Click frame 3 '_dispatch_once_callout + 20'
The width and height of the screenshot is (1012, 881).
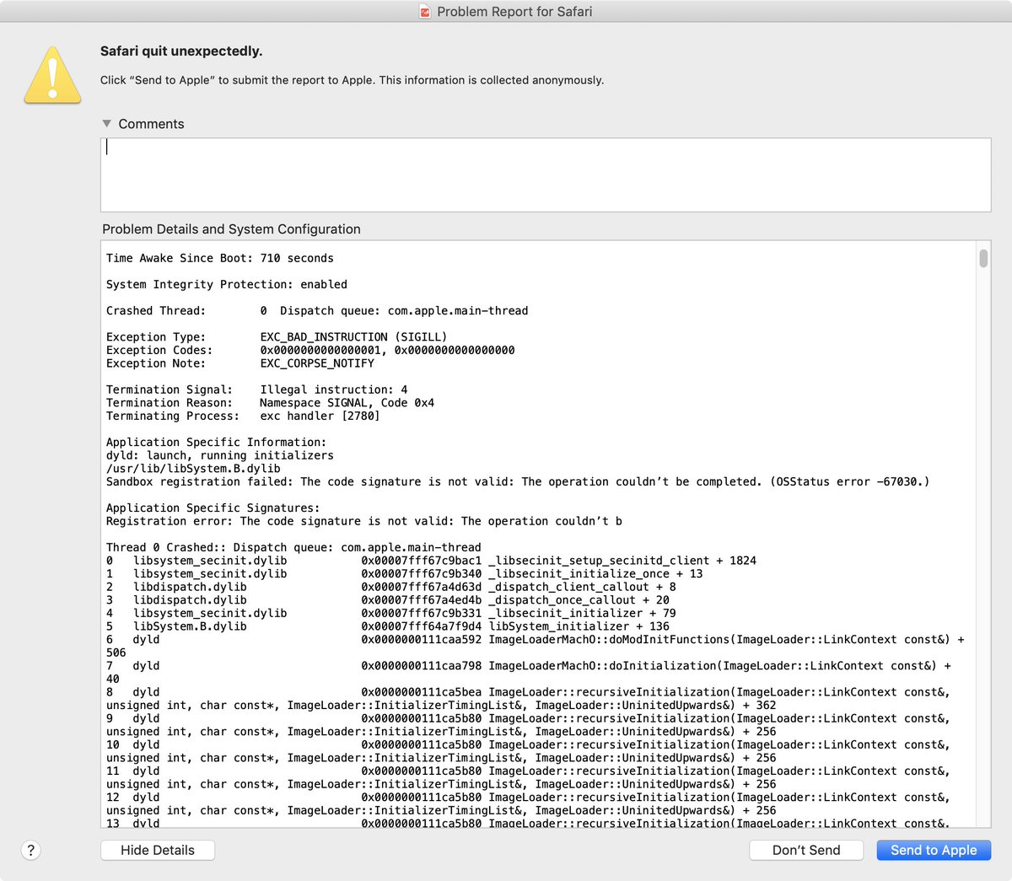[579, 600]
